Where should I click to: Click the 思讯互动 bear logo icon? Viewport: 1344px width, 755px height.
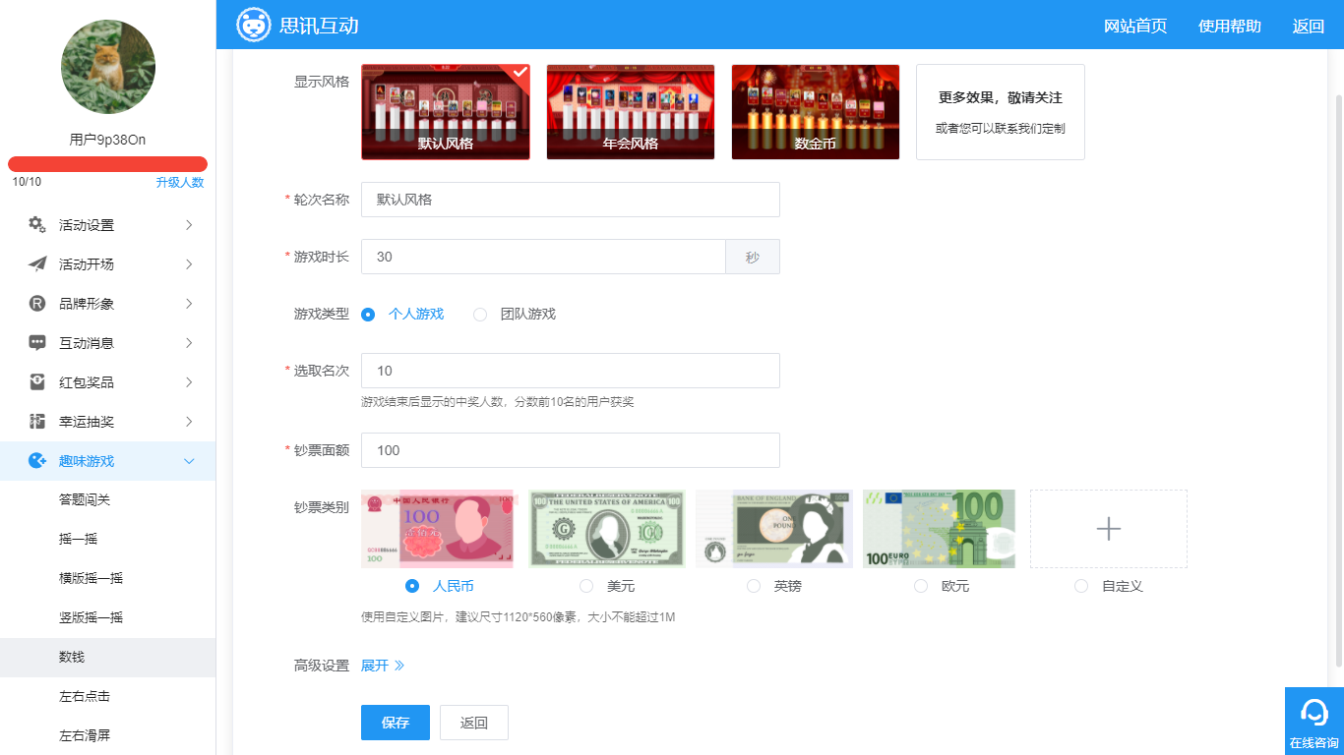[x=254, y=25]
